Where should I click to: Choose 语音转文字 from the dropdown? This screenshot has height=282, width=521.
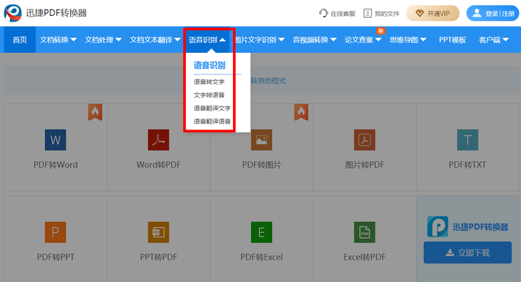(209, 82)
